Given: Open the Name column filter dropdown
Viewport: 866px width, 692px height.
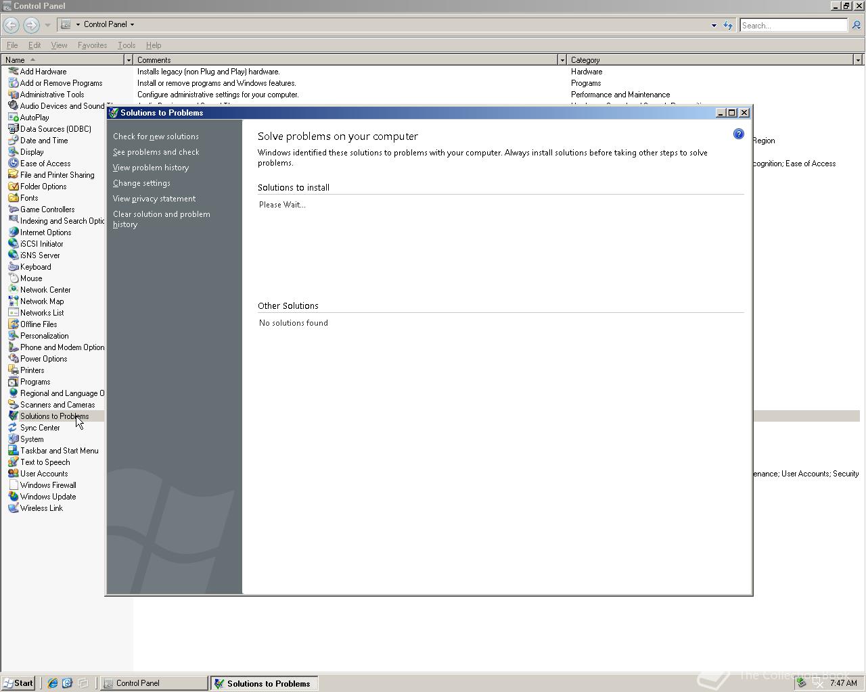Looking at the screenshot, I should pyautogui.click(x=129, y=60).
